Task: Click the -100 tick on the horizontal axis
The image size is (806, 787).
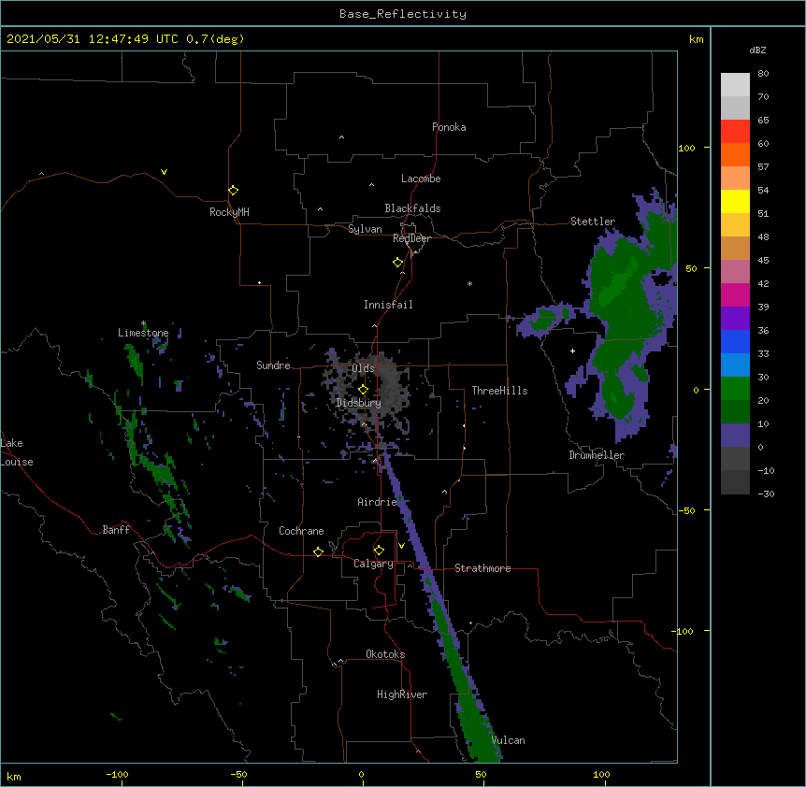Action: [117, 774]
